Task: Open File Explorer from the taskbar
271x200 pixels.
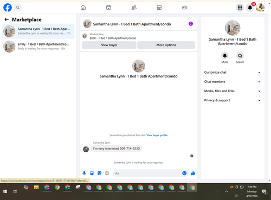Action: click(x=36, y=188)
